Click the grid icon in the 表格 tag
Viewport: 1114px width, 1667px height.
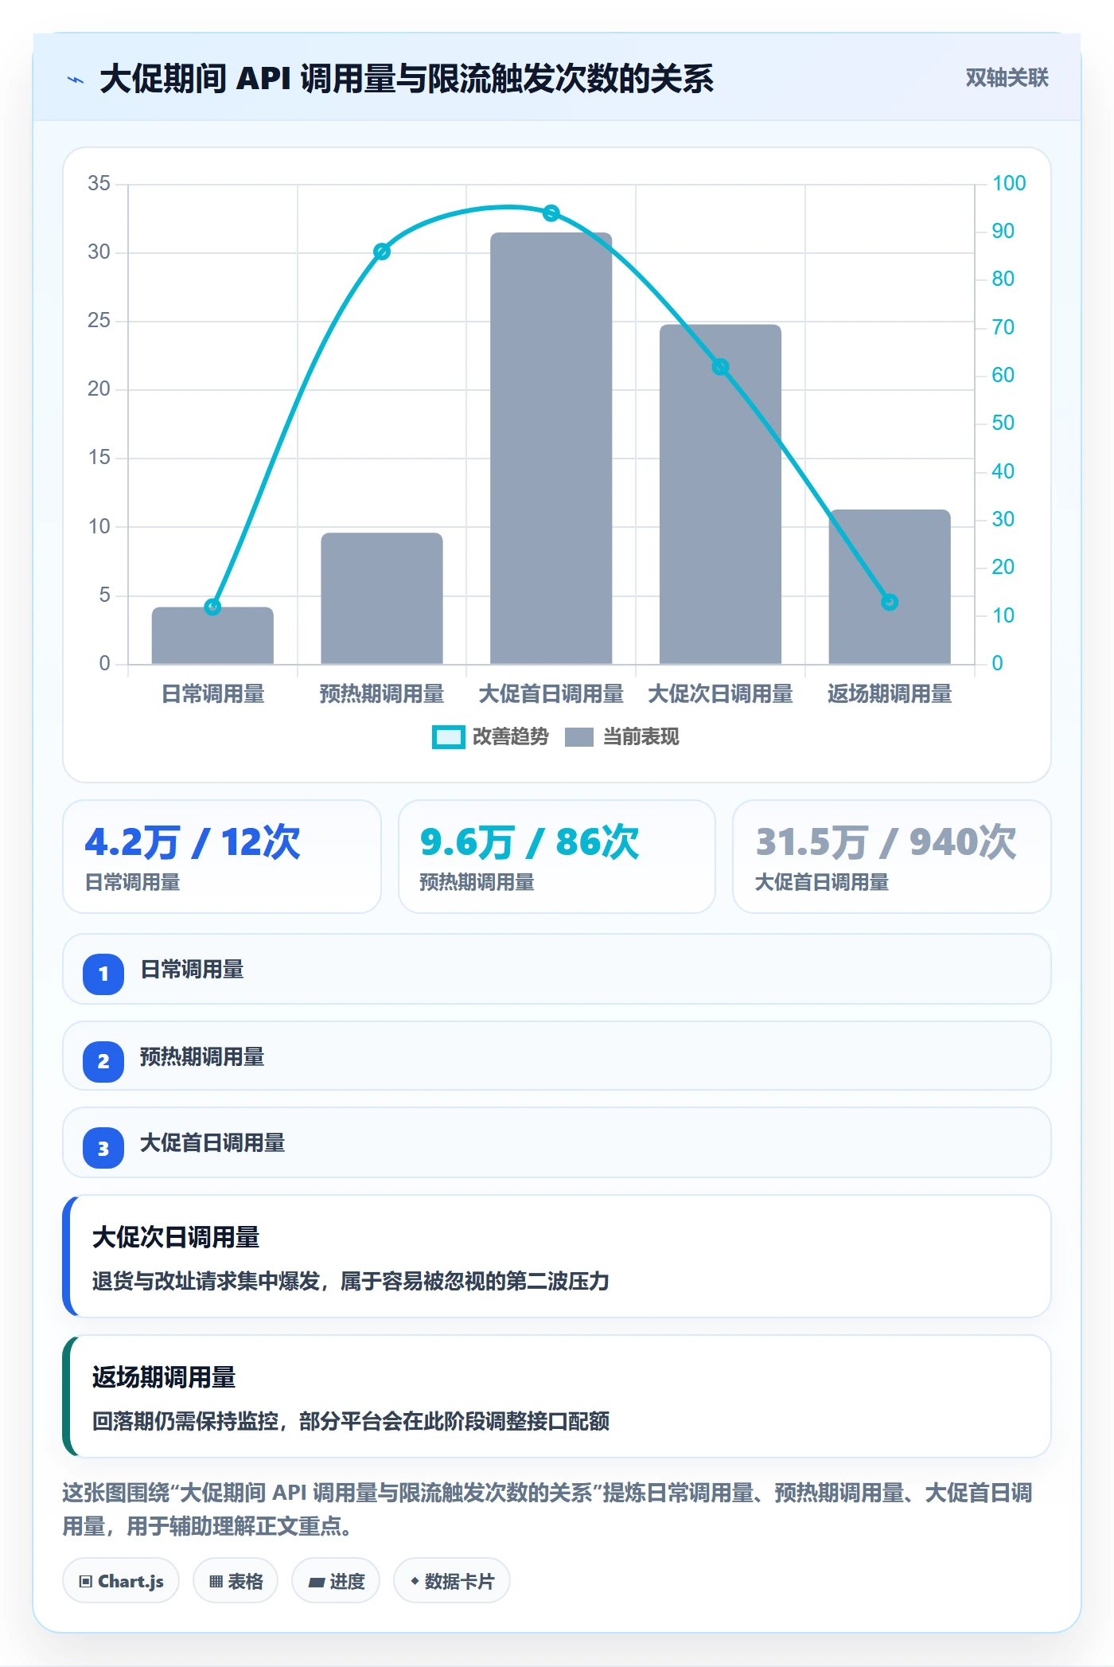(x=216, y=1582)
